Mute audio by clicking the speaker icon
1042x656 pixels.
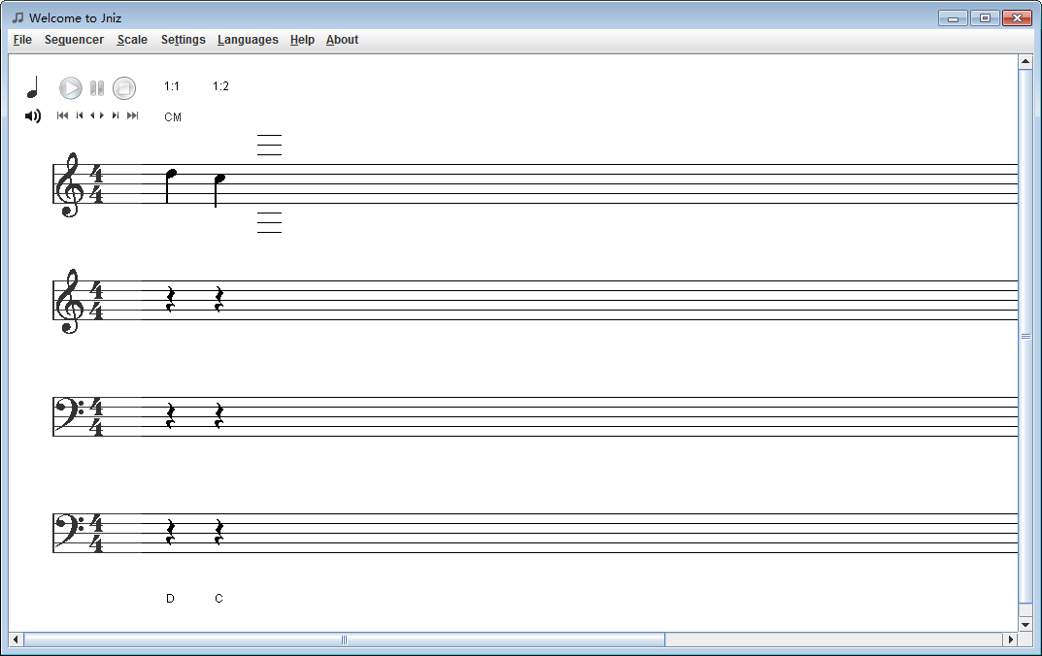click(32, 115)
